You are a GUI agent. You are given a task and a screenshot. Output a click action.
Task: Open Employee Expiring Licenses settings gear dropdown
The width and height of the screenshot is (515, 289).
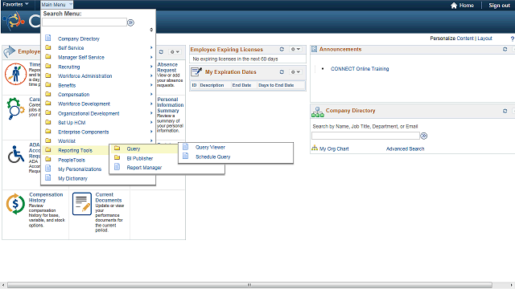pyautogui.click(x=295, y=49)
